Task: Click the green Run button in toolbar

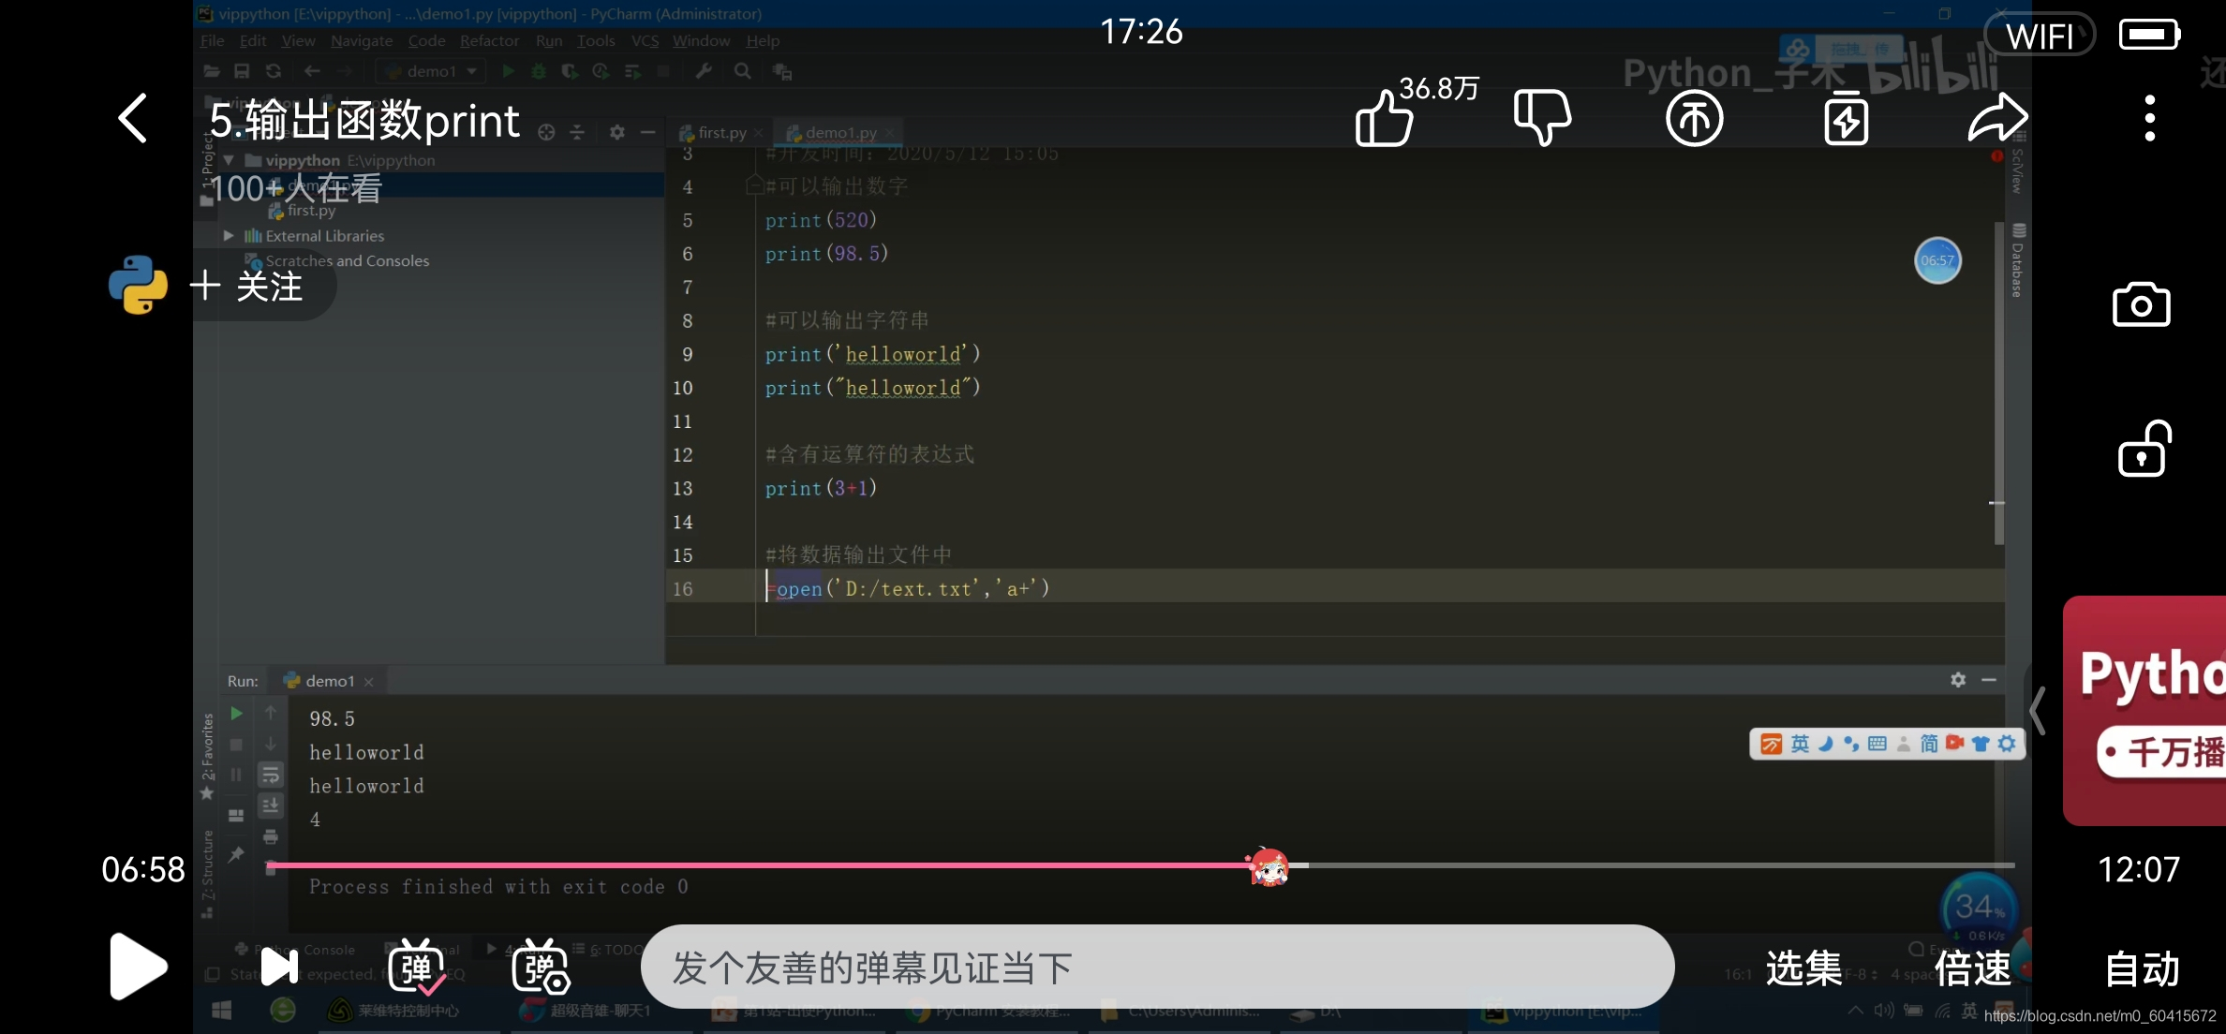Action: point(508,71)
